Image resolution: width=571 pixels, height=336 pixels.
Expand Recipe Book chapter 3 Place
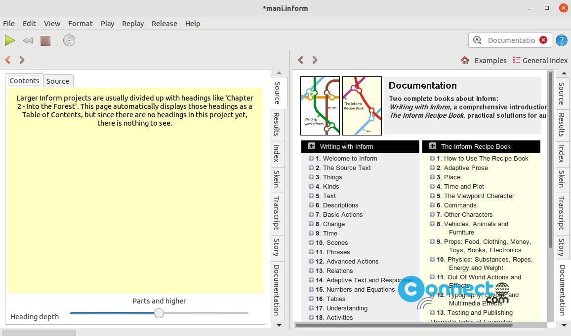432,177
